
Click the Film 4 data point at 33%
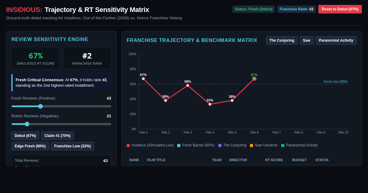(x=210, y=104)
